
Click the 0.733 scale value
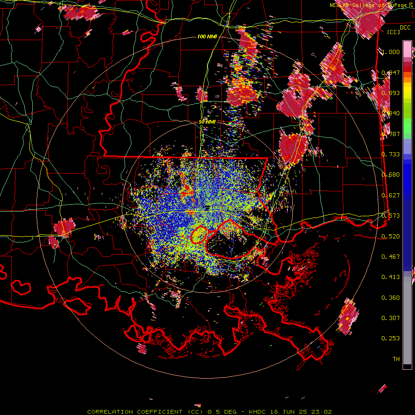pyautogui.click(x=391, y=154)
